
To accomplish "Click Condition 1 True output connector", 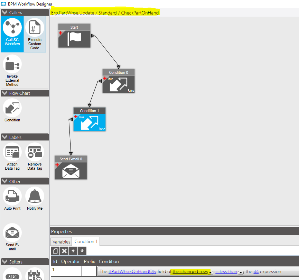I will 71,119.
